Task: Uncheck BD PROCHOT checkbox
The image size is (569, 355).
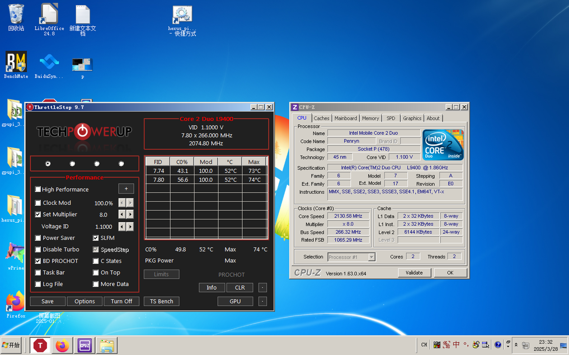Action: (x=38, y=261)
